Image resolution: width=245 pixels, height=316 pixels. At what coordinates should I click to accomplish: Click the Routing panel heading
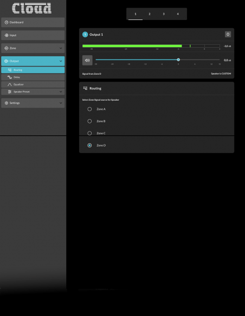pyautogui.click(x=95, y=89)
